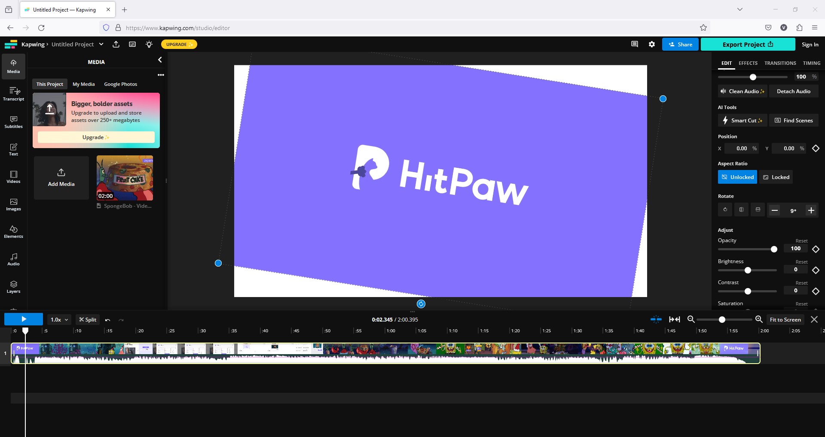
Task: Open the Audio panel
Action: coord(13,259)
